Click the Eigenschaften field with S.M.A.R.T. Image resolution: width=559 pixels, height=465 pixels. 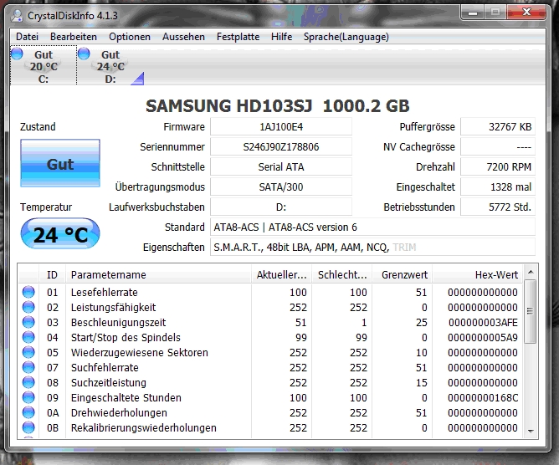point(372,247)
